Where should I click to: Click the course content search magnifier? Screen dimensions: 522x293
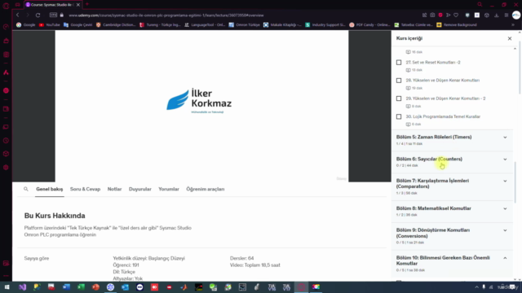coord(26,189)
